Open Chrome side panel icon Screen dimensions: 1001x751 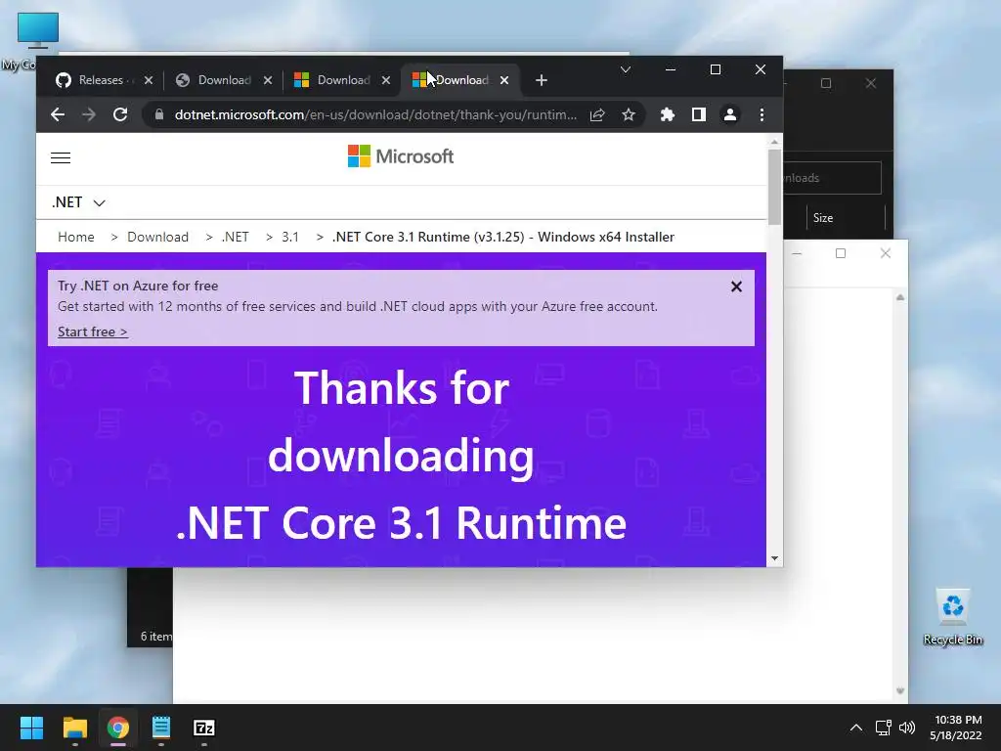[x=698, y=115]
